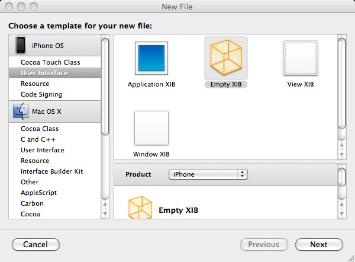The image size is (355, 262).
Task: Click the iPhone OS device icon
Action: click(21, 45)
